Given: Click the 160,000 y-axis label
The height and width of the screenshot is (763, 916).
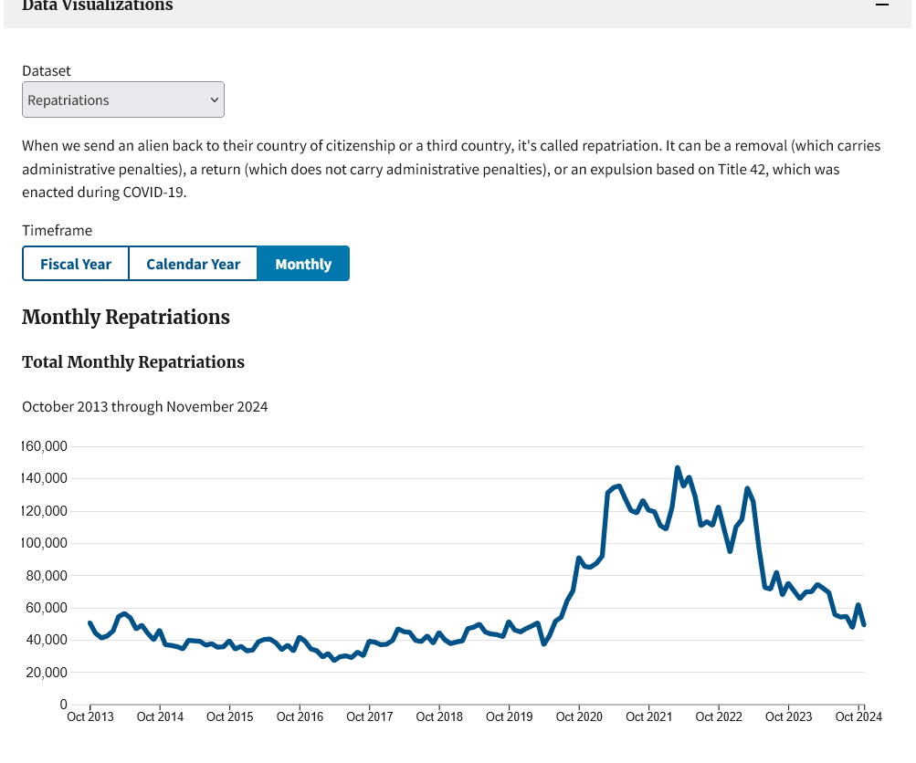Looking at the screenshot, I should click(45, 446).
